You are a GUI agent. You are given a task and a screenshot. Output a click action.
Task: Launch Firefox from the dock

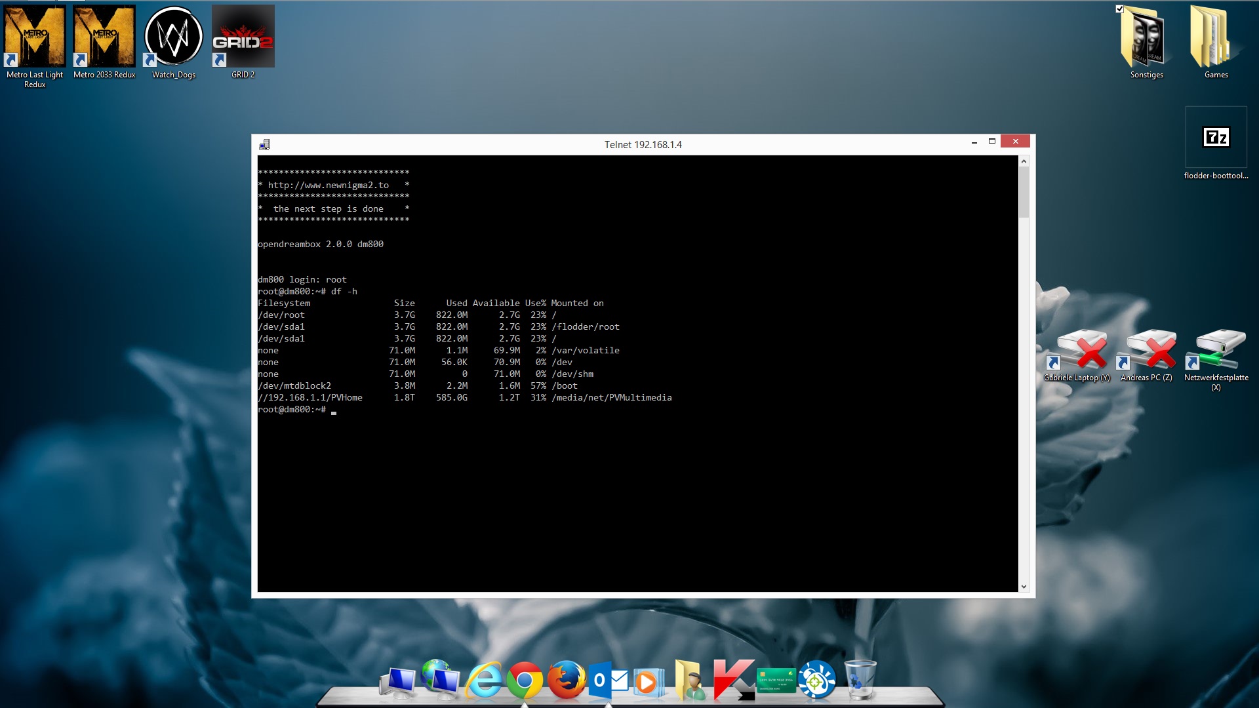(567, 680)
